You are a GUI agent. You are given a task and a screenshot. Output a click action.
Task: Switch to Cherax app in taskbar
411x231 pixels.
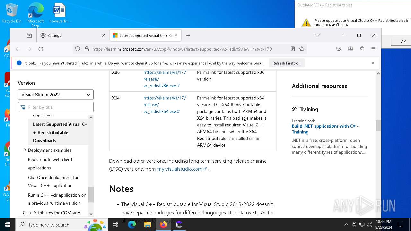(179, 225)
